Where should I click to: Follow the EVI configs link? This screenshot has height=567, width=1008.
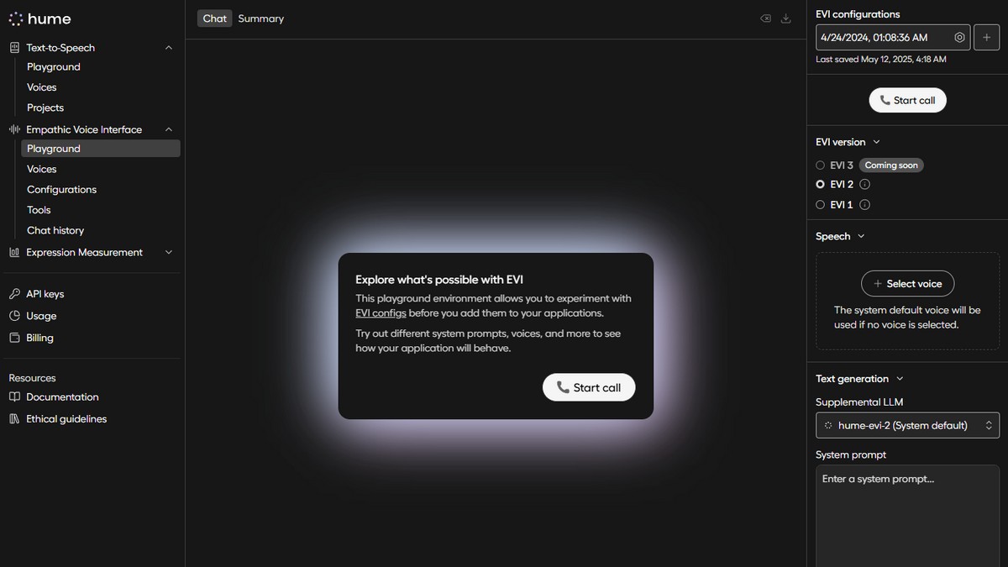(381, 313)
